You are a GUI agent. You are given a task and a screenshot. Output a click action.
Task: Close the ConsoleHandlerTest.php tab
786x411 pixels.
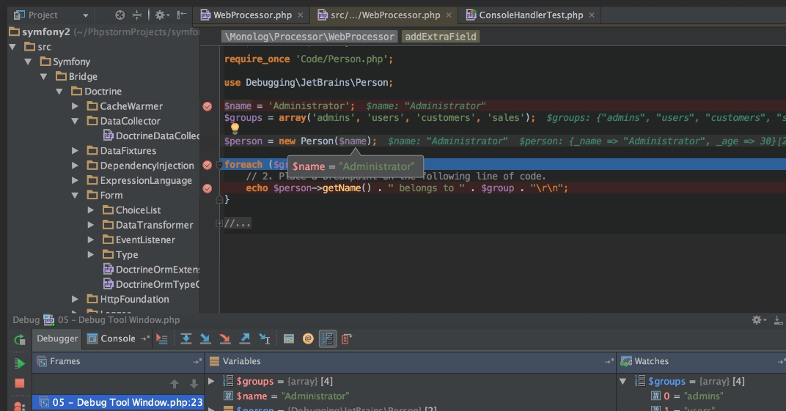pyautogui.click(x=592, y=15)
